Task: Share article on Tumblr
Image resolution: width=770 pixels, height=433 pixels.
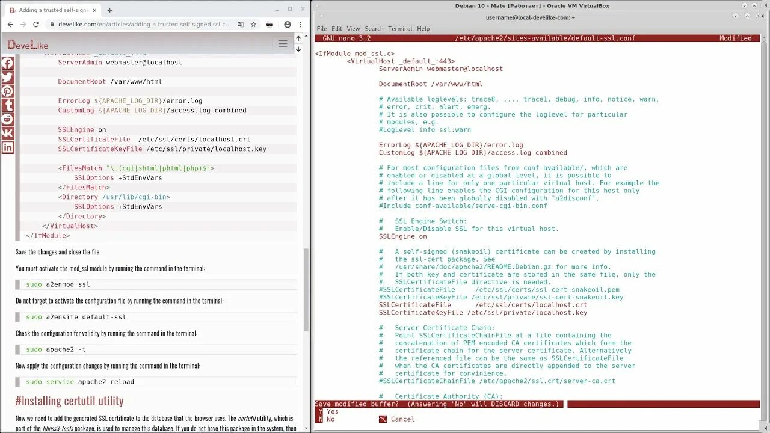Action: point(7,105)
